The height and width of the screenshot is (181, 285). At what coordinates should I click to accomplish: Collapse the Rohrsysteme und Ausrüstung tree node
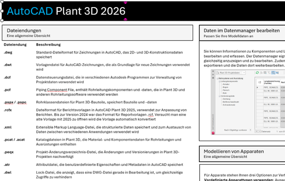point(217,79)
